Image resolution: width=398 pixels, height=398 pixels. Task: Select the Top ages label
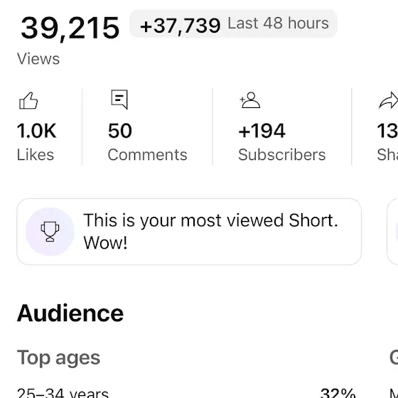58,357
